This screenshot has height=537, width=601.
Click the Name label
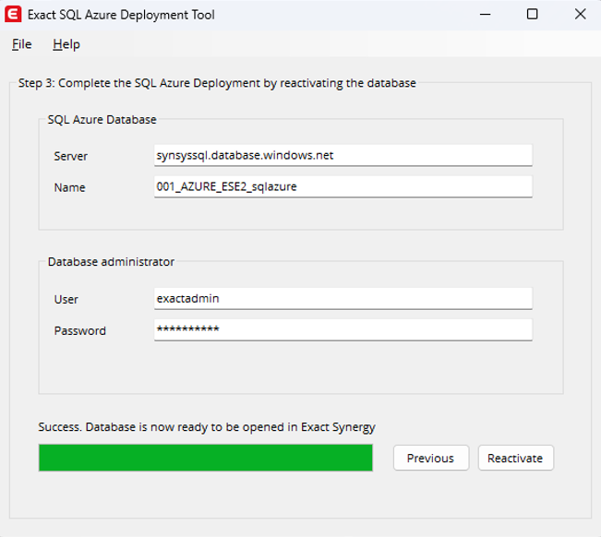(x=70, y=187)
